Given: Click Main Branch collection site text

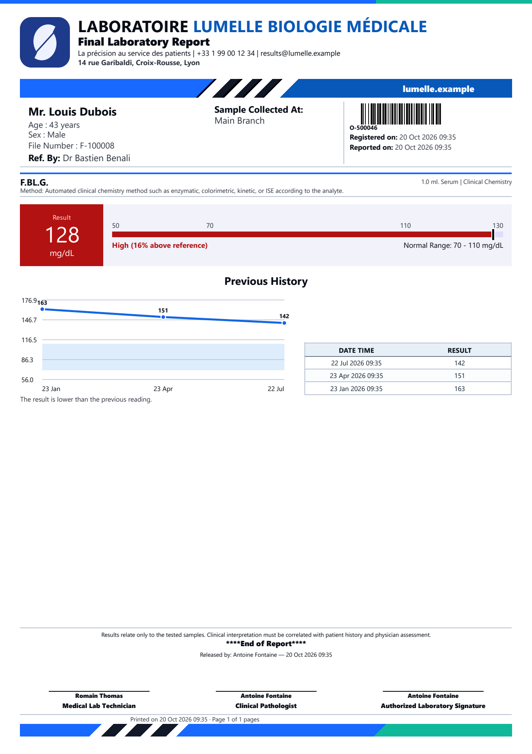Looking at the screenshot, I should click(x=239, y=121).
